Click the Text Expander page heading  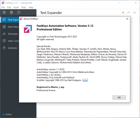tap(51, 13)
